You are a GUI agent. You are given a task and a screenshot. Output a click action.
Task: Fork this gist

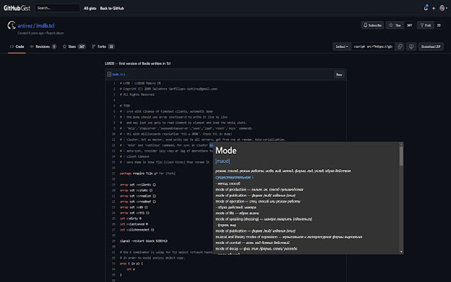[x=426, y=25]
